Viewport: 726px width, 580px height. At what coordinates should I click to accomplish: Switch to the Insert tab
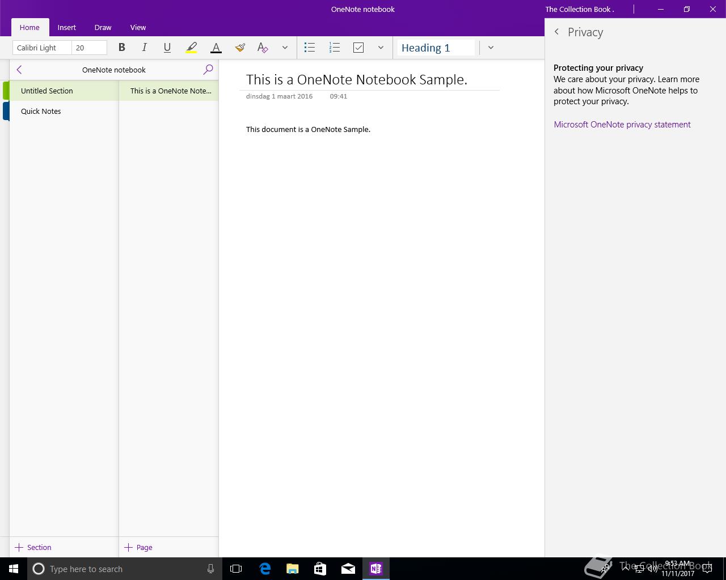click(x=66, y=27)
